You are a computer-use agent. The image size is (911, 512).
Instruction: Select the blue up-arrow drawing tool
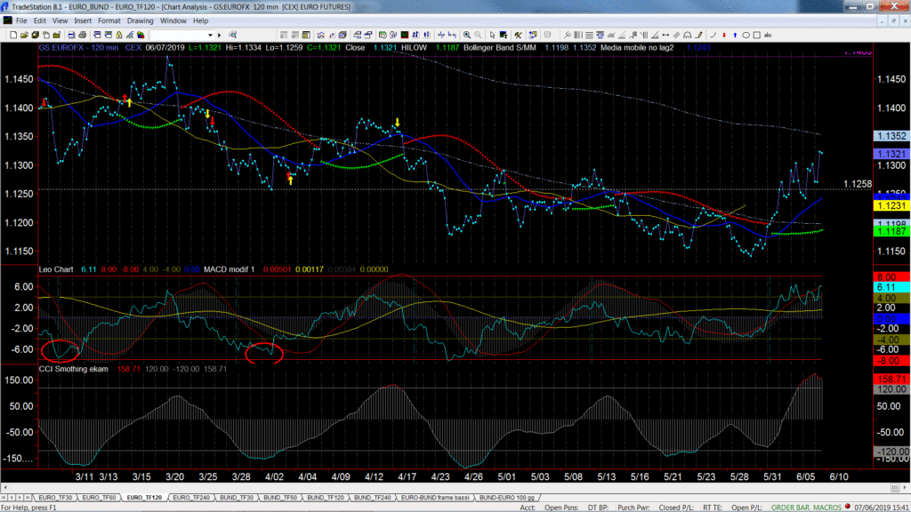pos(735,35)
